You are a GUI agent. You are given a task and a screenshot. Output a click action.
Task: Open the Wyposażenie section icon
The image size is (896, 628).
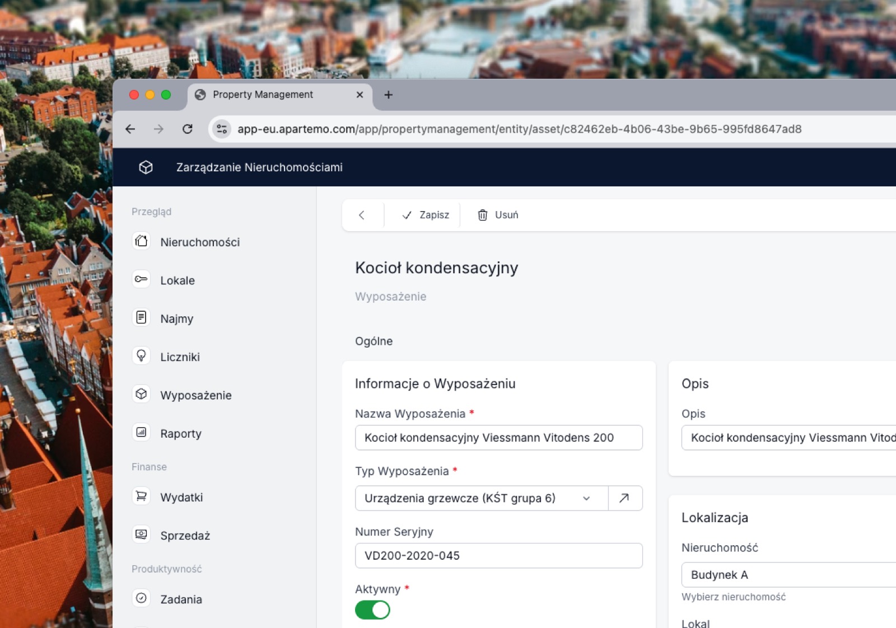(x=142, y=394)
